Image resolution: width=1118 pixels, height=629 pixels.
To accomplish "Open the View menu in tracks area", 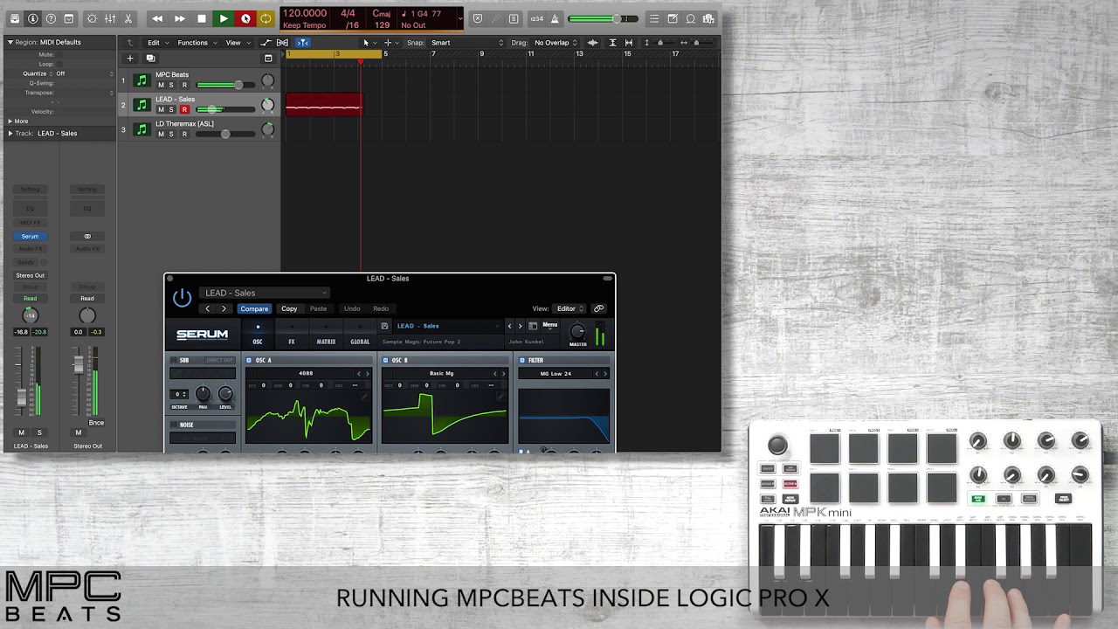I will (236, 43).
